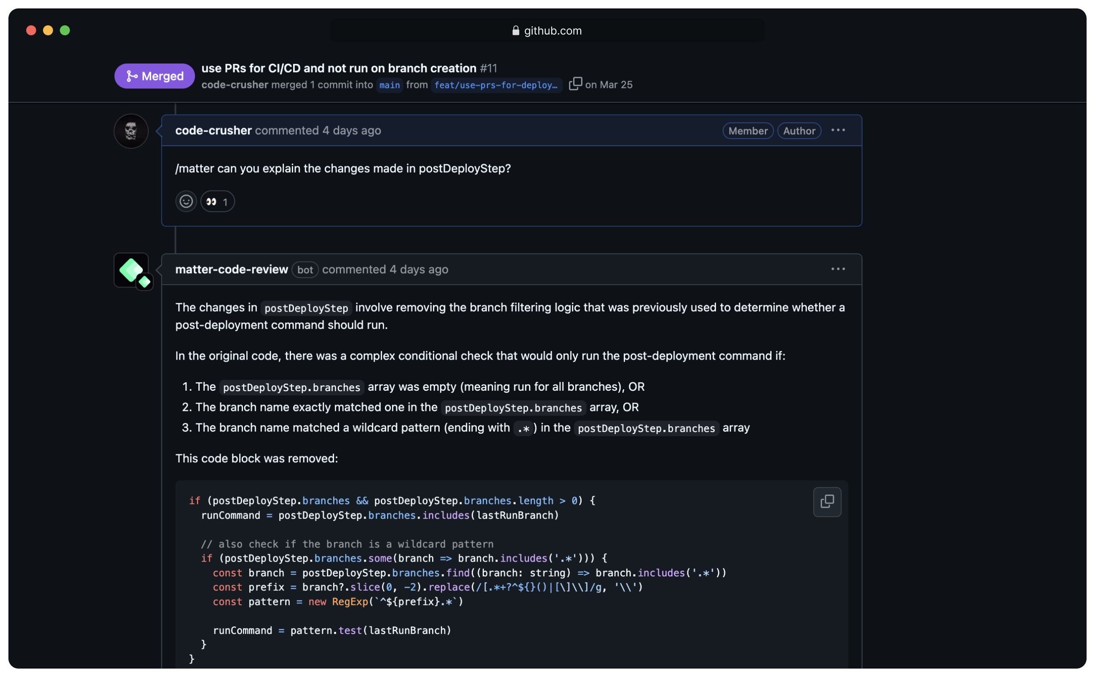This screenshot has width=1095, height=677.
Task: Click the inline postDeployStep code snippet
Action: click(x=306, y=308)
